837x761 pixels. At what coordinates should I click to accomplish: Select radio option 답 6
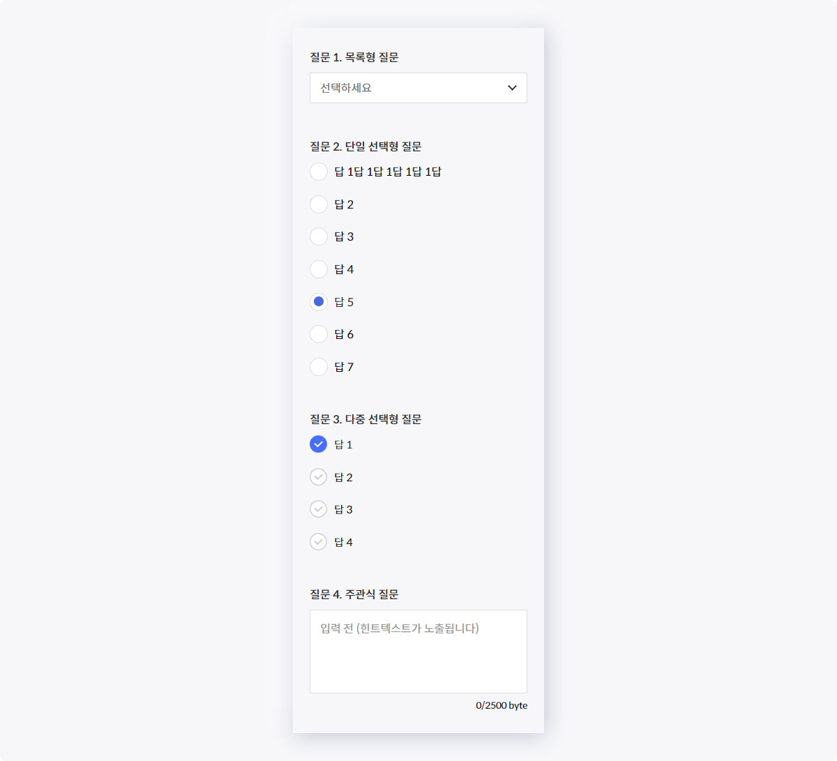[x=319, y=334]
